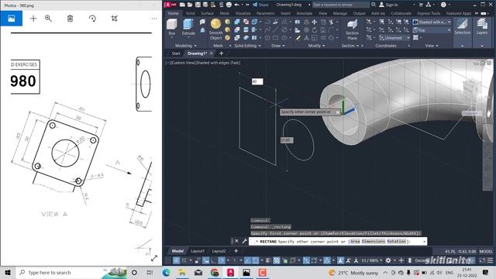The width and height of the screenshot is (496, 279).
Task: Click the Photos rotate icon
Action: [92, 19]
